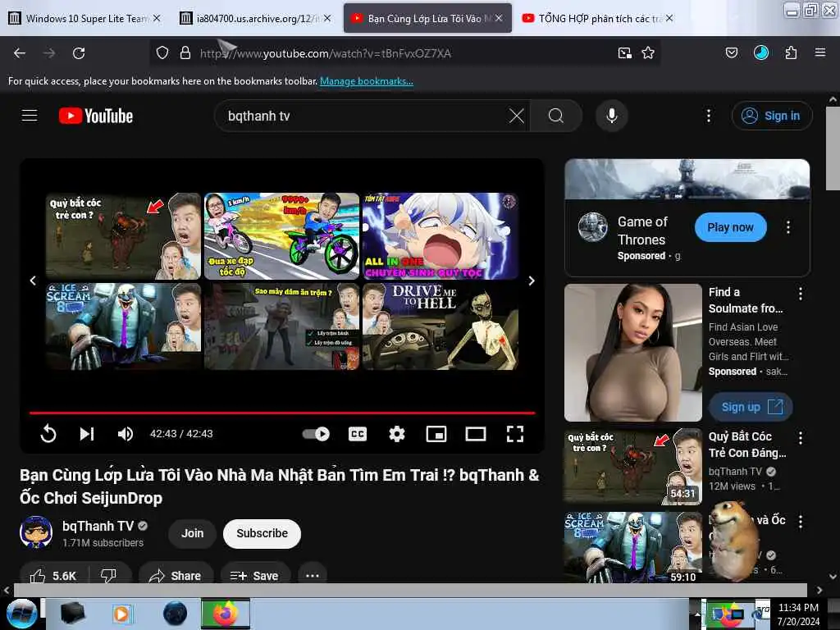
Task: Open end-screen video Sao mày dám ăn trộm
Action: coord(282,326)
